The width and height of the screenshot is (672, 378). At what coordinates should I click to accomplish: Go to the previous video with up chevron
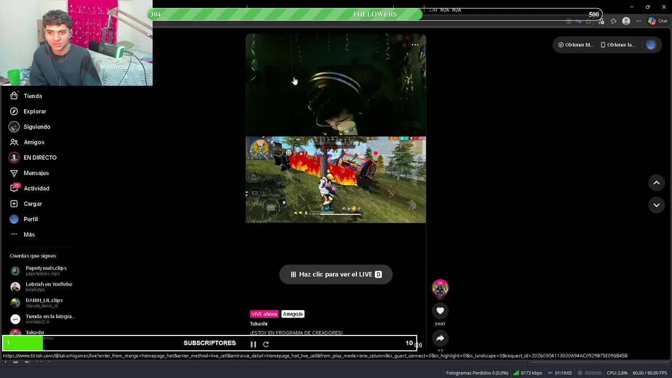[x=656, y=183]
